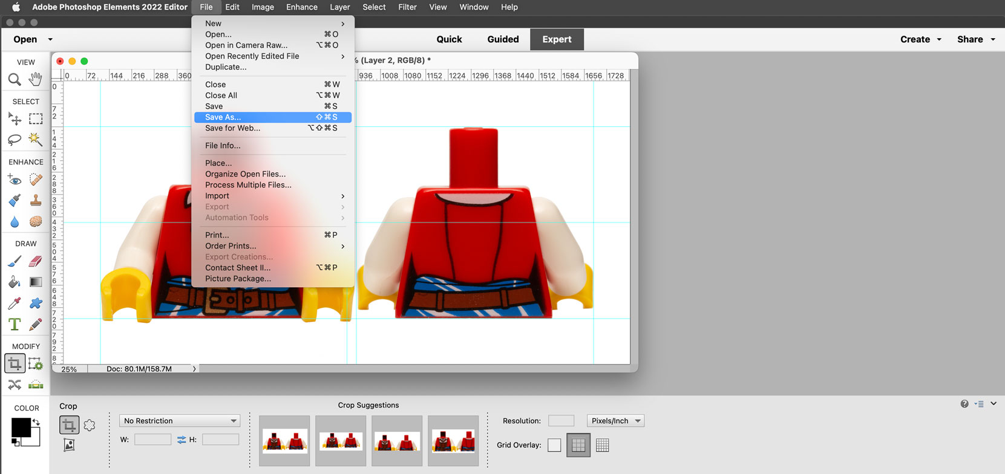Image resolution: width=1005 pixels, height=474 pixels.
Task: Set grid overlay to Rule of Thirds
Action: [x=578, y=446]
